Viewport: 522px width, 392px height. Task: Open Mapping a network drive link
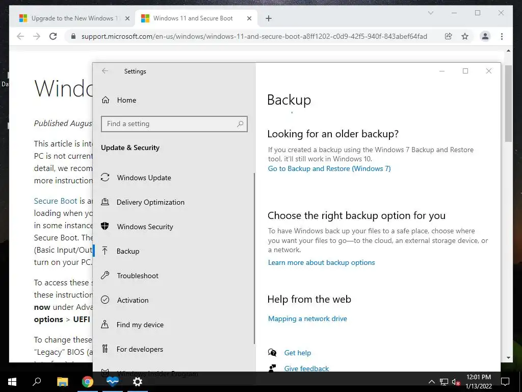(307, 318)
